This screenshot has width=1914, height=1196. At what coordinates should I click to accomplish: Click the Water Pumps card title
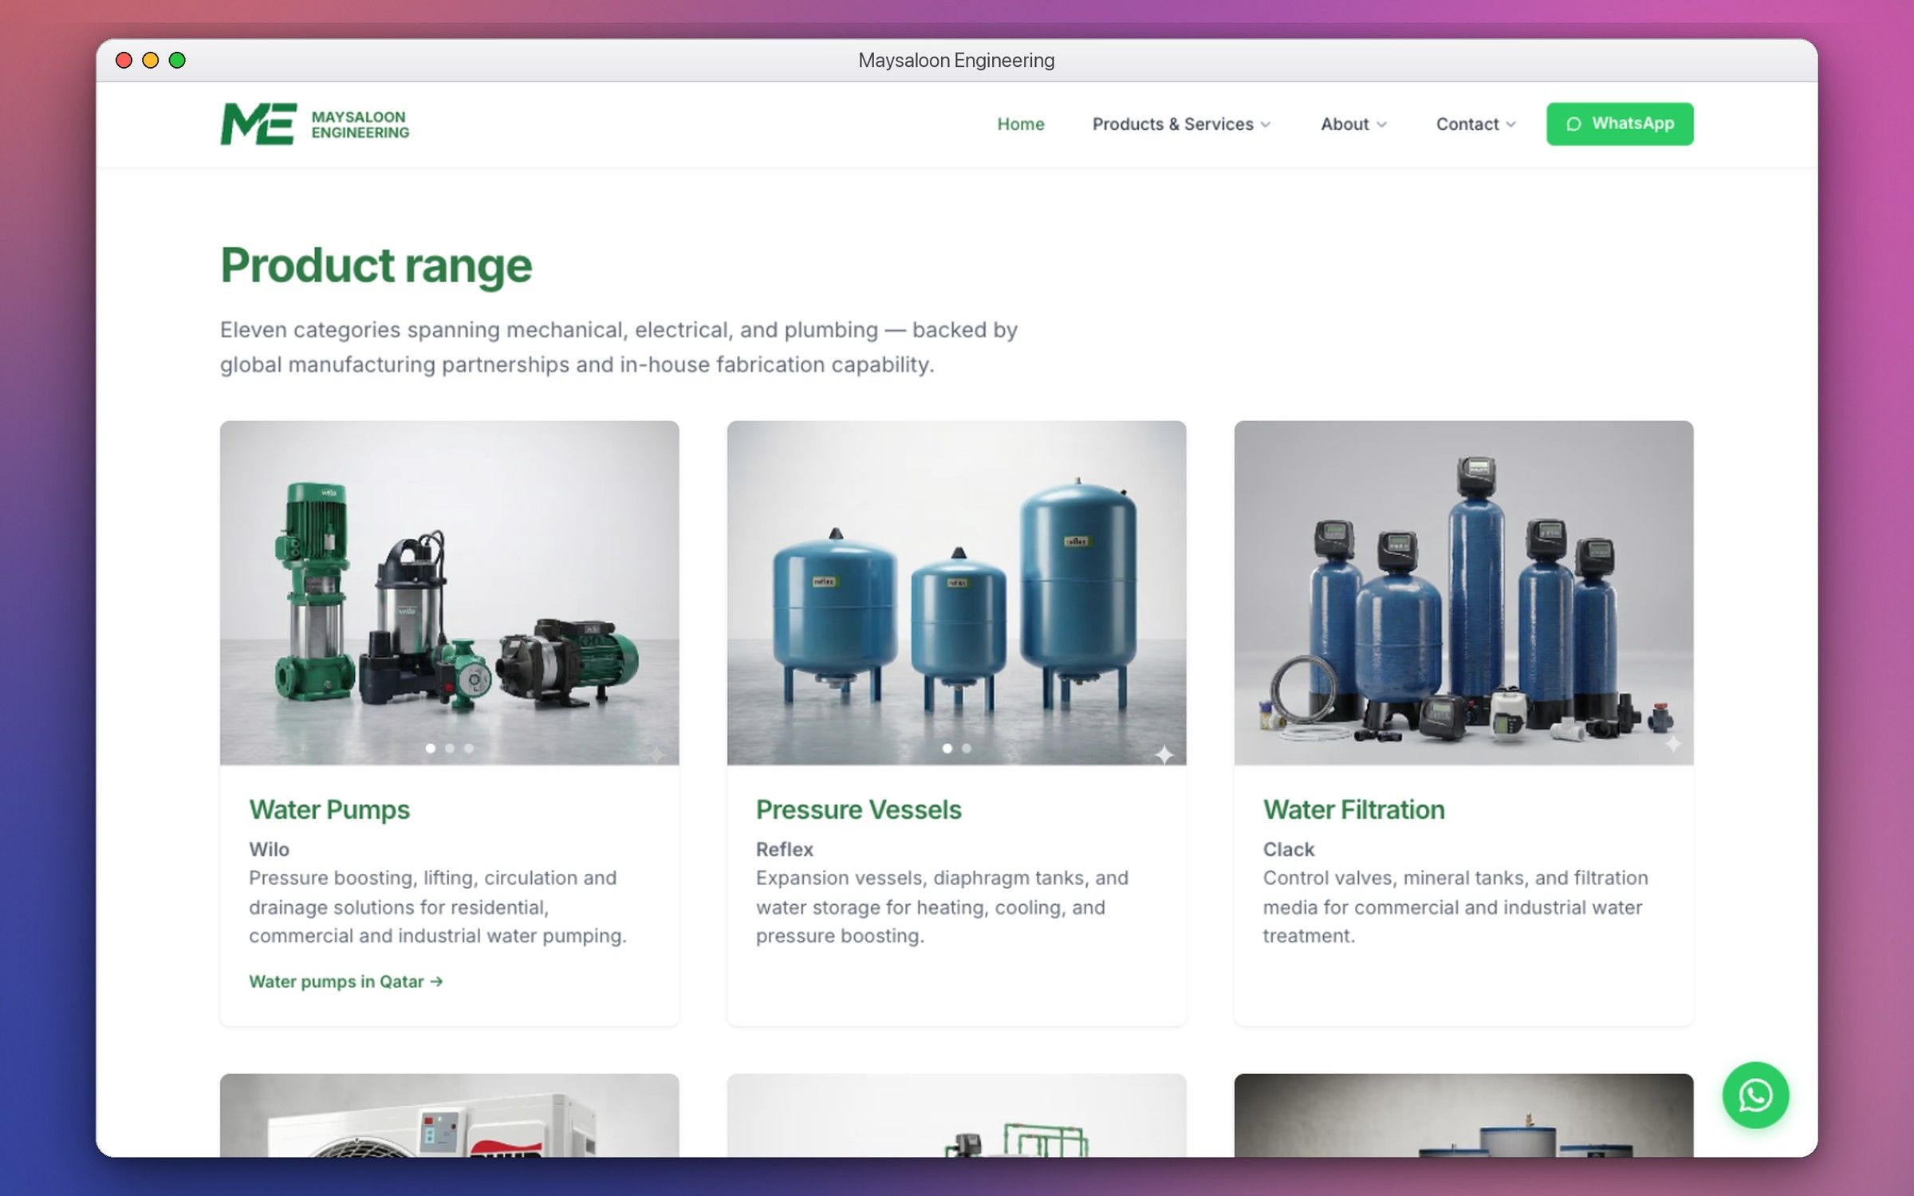pyautogui.click(x=329, y=809)
